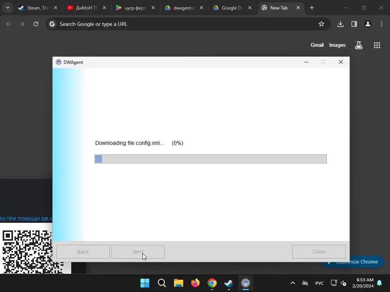Close the DWAgent window with X
390x292 pixels.
coord(341,62)
